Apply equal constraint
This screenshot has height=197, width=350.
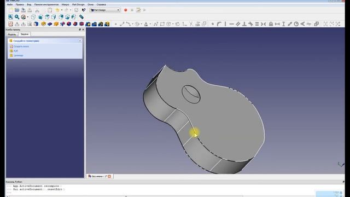coord(257,24)
